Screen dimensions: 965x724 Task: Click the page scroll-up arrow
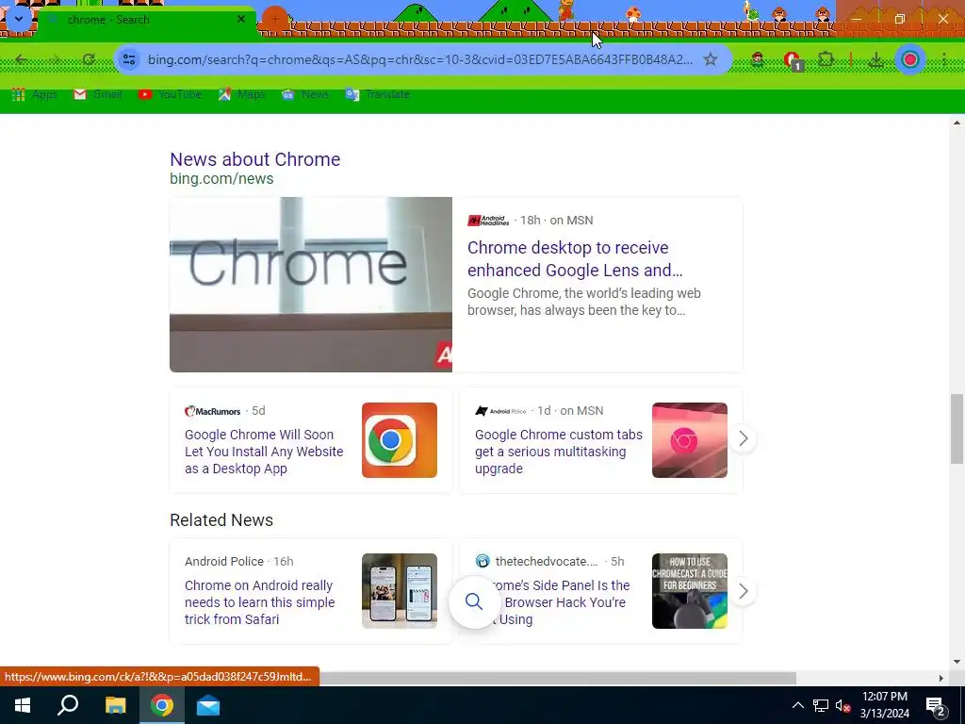pos(957,123)
